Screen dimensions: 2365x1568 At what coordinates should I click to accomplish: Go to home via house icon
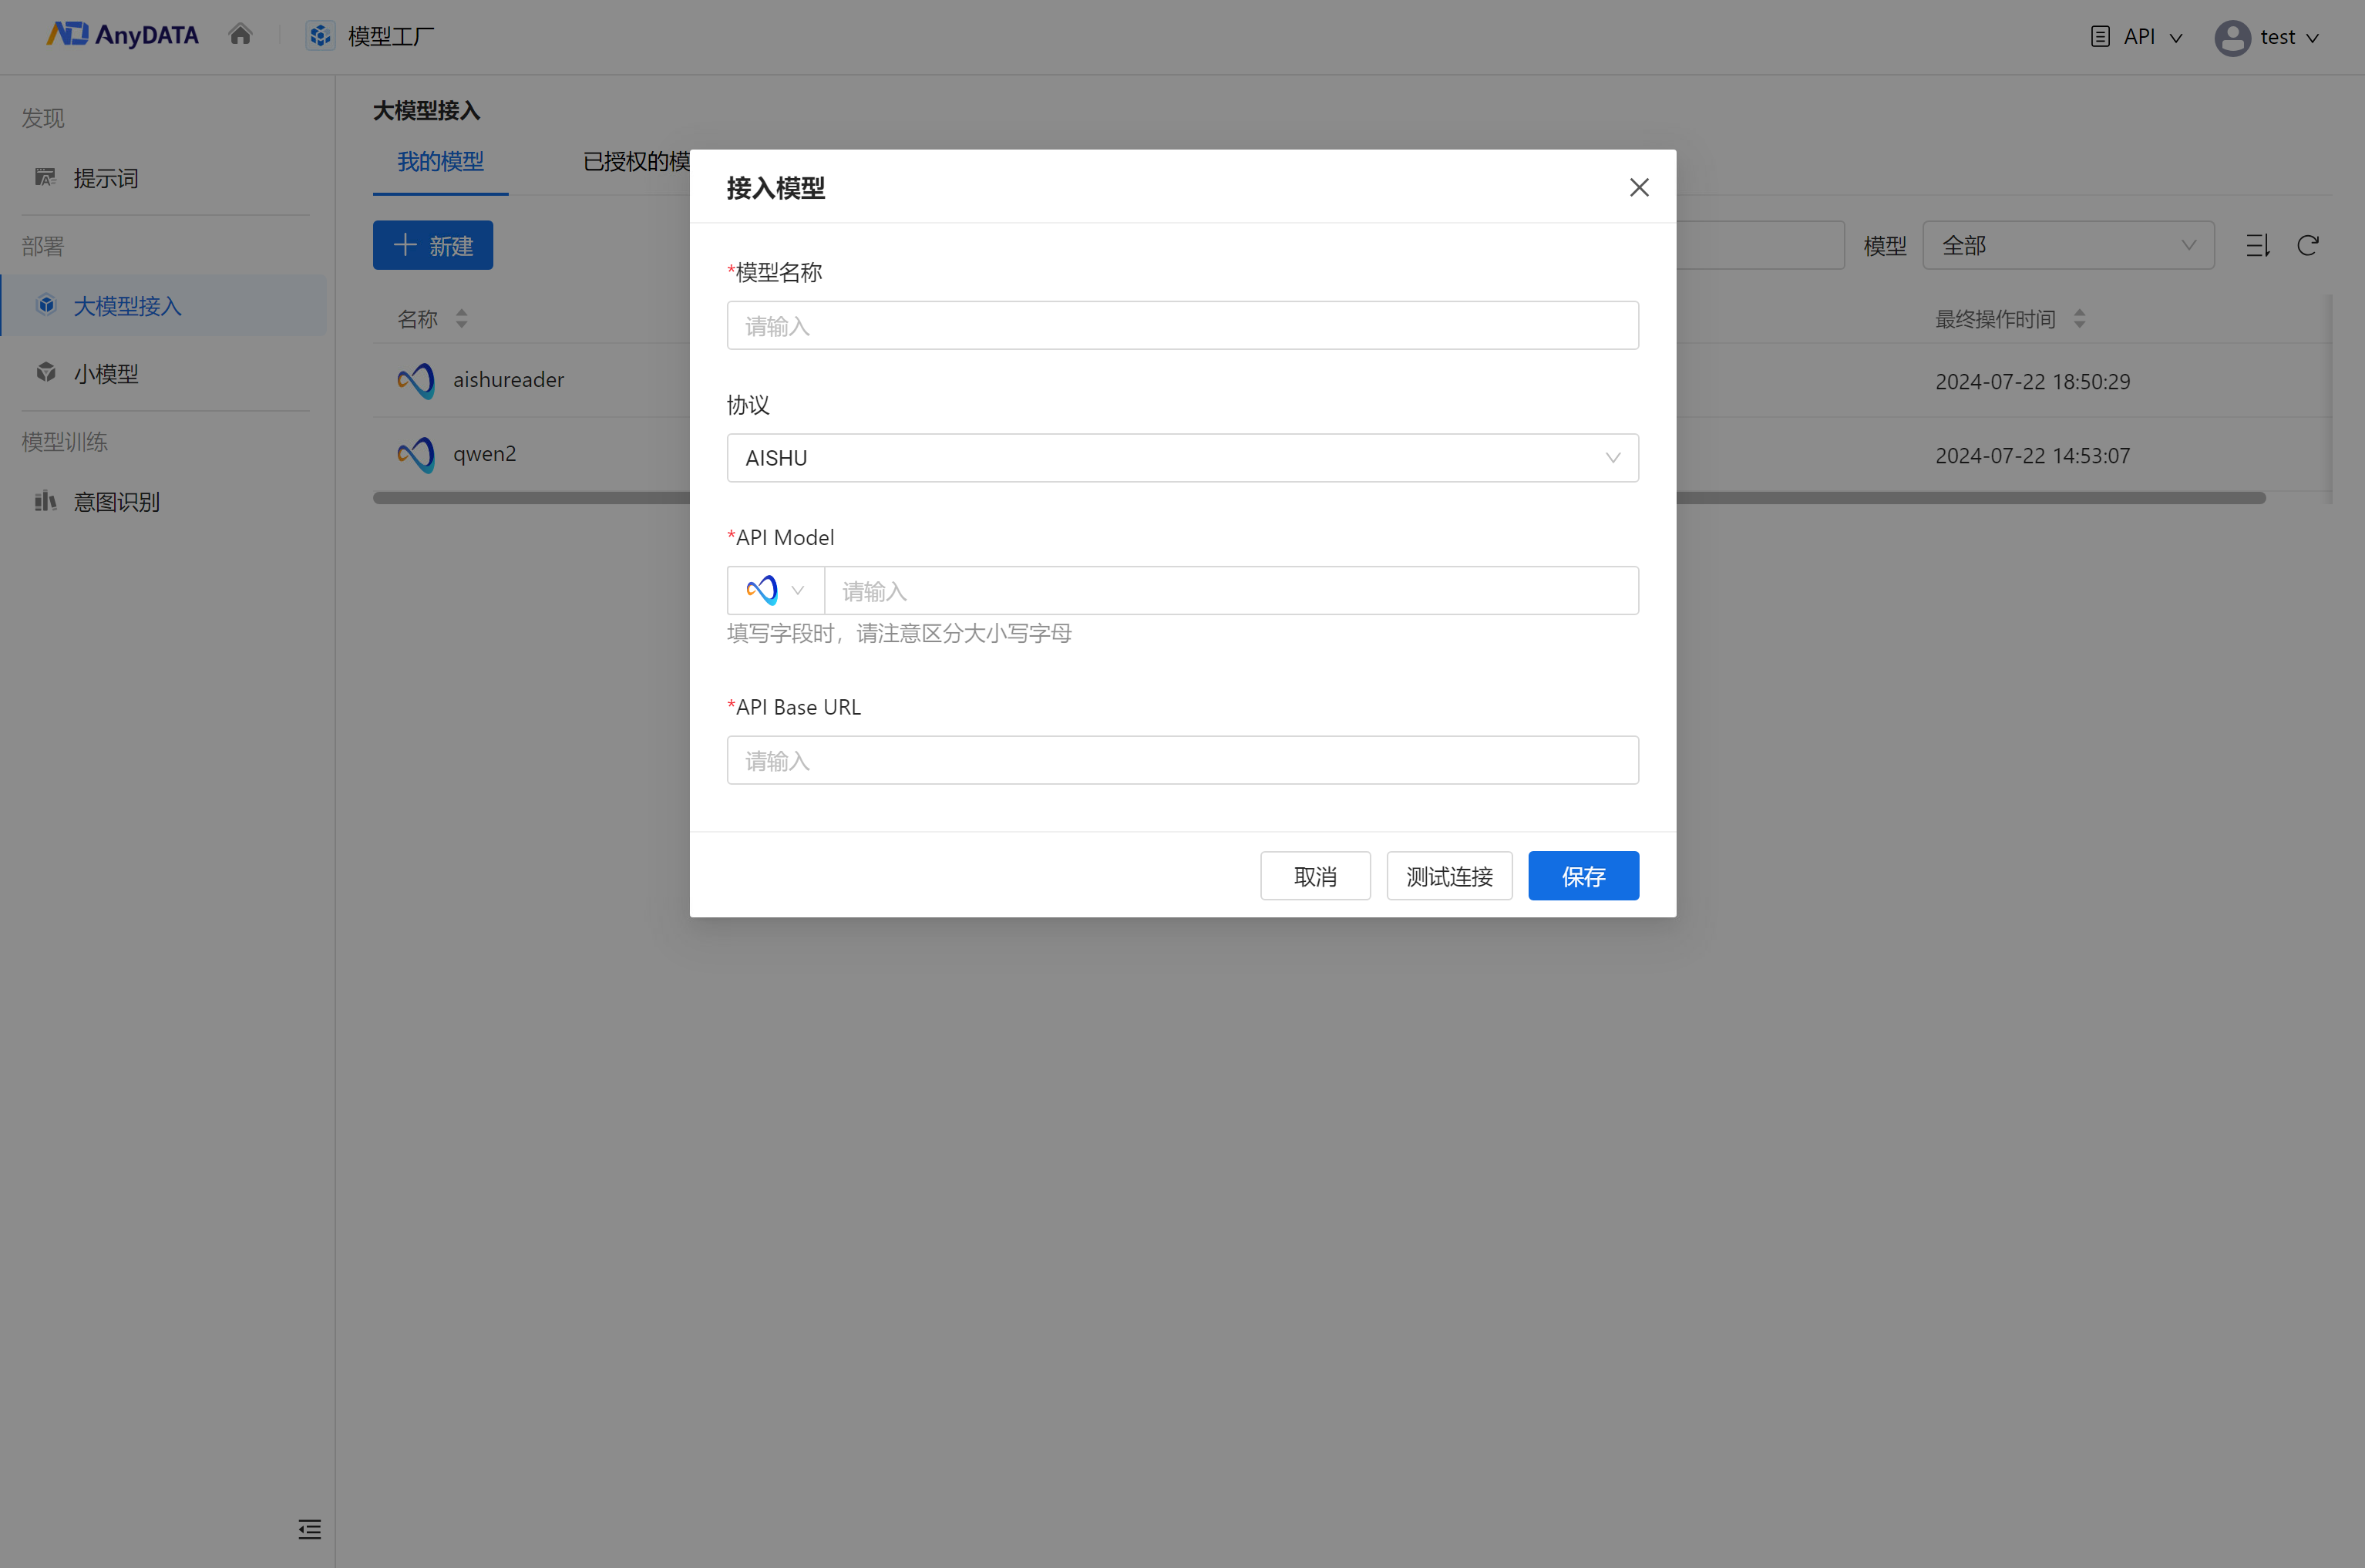tap(240, 35)
